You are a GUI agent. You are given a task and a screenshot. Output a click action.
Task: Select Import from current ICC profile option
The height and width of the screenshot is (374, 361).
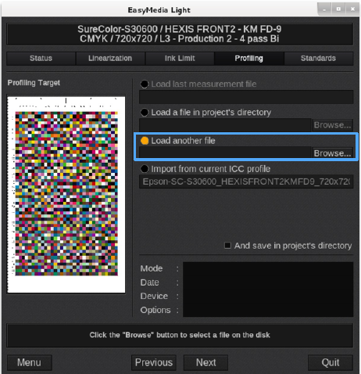point(145,169)
